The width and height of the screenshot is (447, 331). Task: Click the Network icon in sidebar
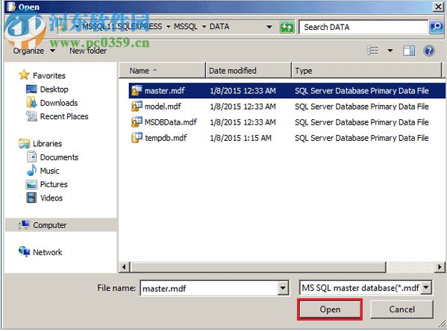[24, 252]
